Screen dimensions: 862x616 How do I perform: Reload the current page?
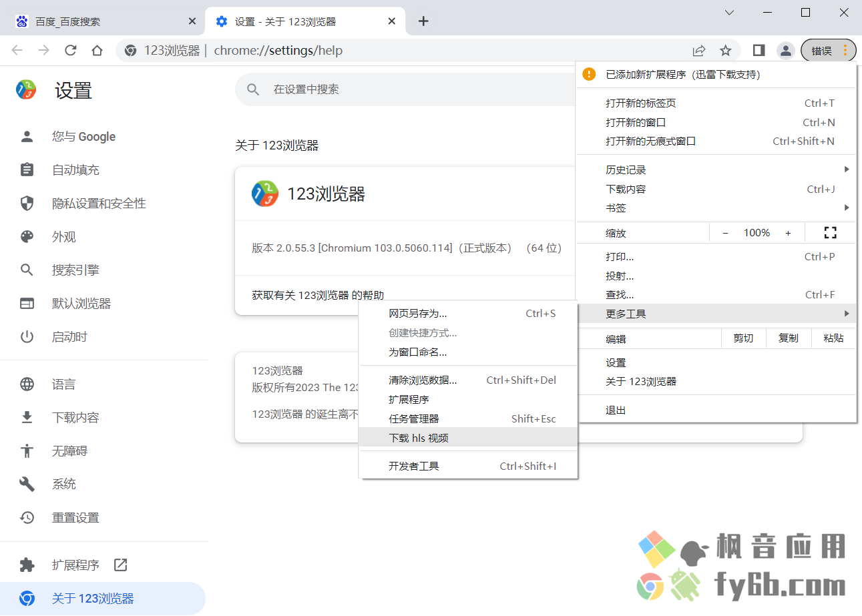pyautogui.click(x=71, y=51)
